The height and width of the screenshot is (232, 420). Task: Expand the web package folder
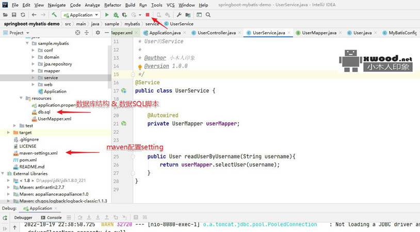click(x=33, y=85)
